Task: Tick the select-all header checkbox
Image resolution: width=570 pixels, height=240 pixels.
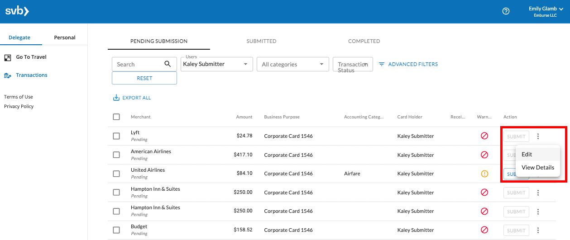Action: pyautogui.click(x=116, y=117)
